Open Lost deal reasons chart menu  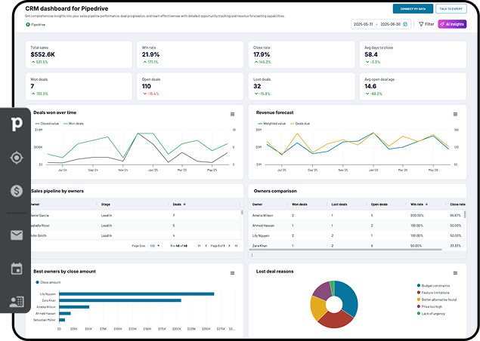point(456,272)
